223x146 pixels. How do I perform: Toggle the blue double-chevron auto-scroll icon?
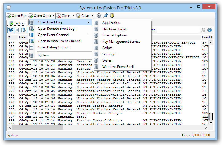pyautogui.click(x=11, y=30)
